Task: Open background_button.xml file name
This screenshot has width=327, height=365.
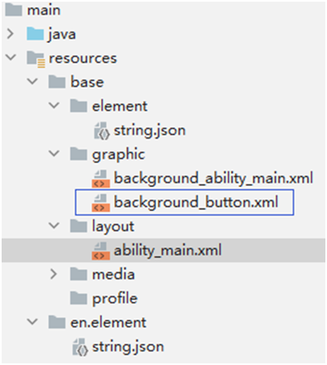Action: (x=196, y=203)
